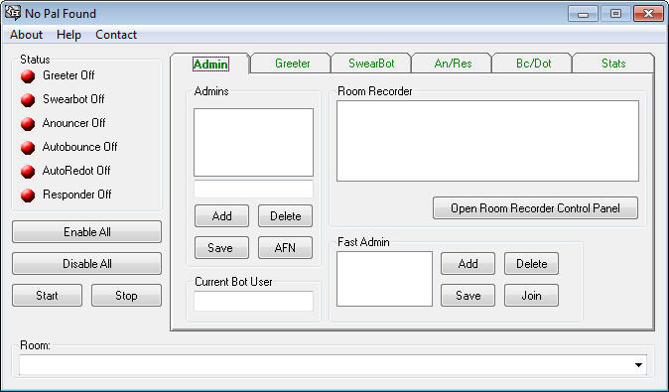This screenshot has height=392, width=669.
Task: Click the Anouncer Off status label
Action: click(73, 123)
